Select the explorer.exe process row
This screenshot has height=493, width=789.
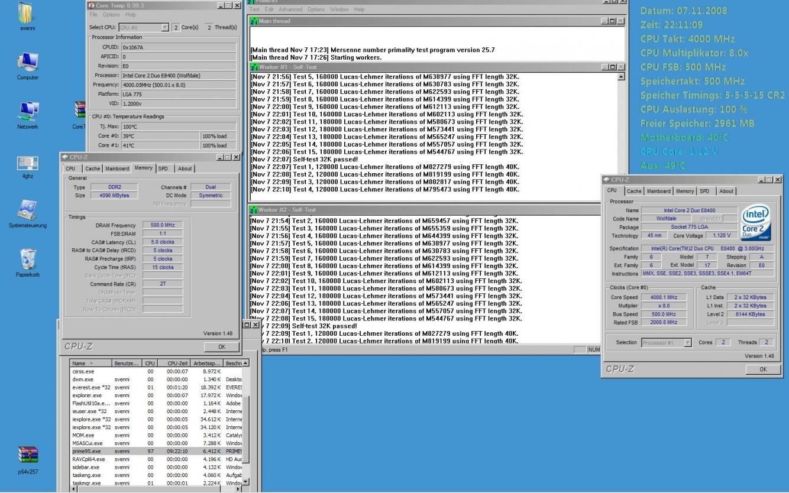click(x=156, y=395)
